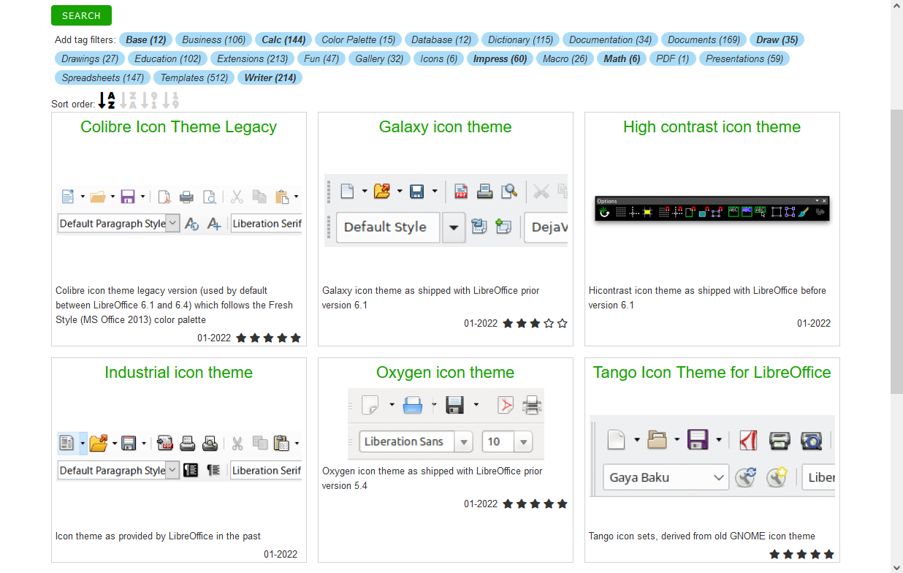
Task: Sort listings with the 9-1 sort icon
Action: pyautogui.click(x=149, y=100)
